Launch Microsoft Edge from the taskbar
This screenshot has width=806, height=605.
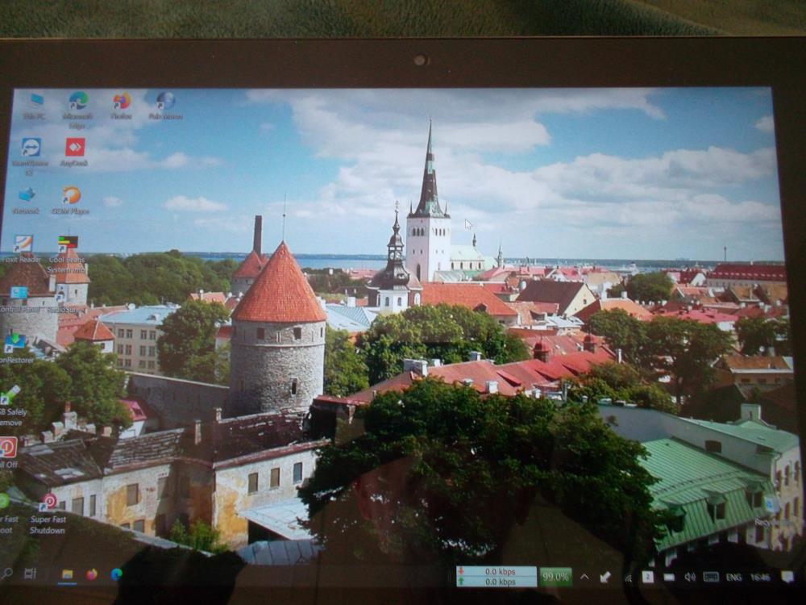(x=117, y=574)
